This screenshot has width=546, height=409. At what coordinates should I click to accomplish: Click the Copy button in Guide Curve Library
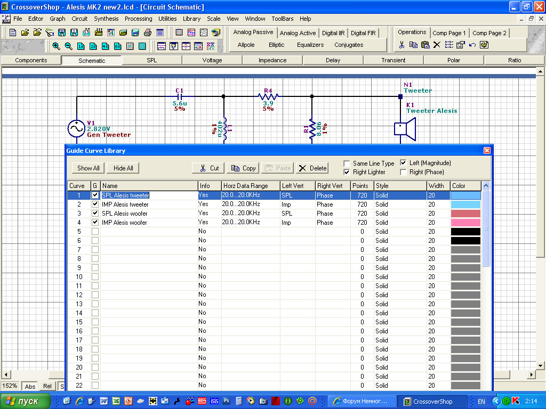point(243,168)
